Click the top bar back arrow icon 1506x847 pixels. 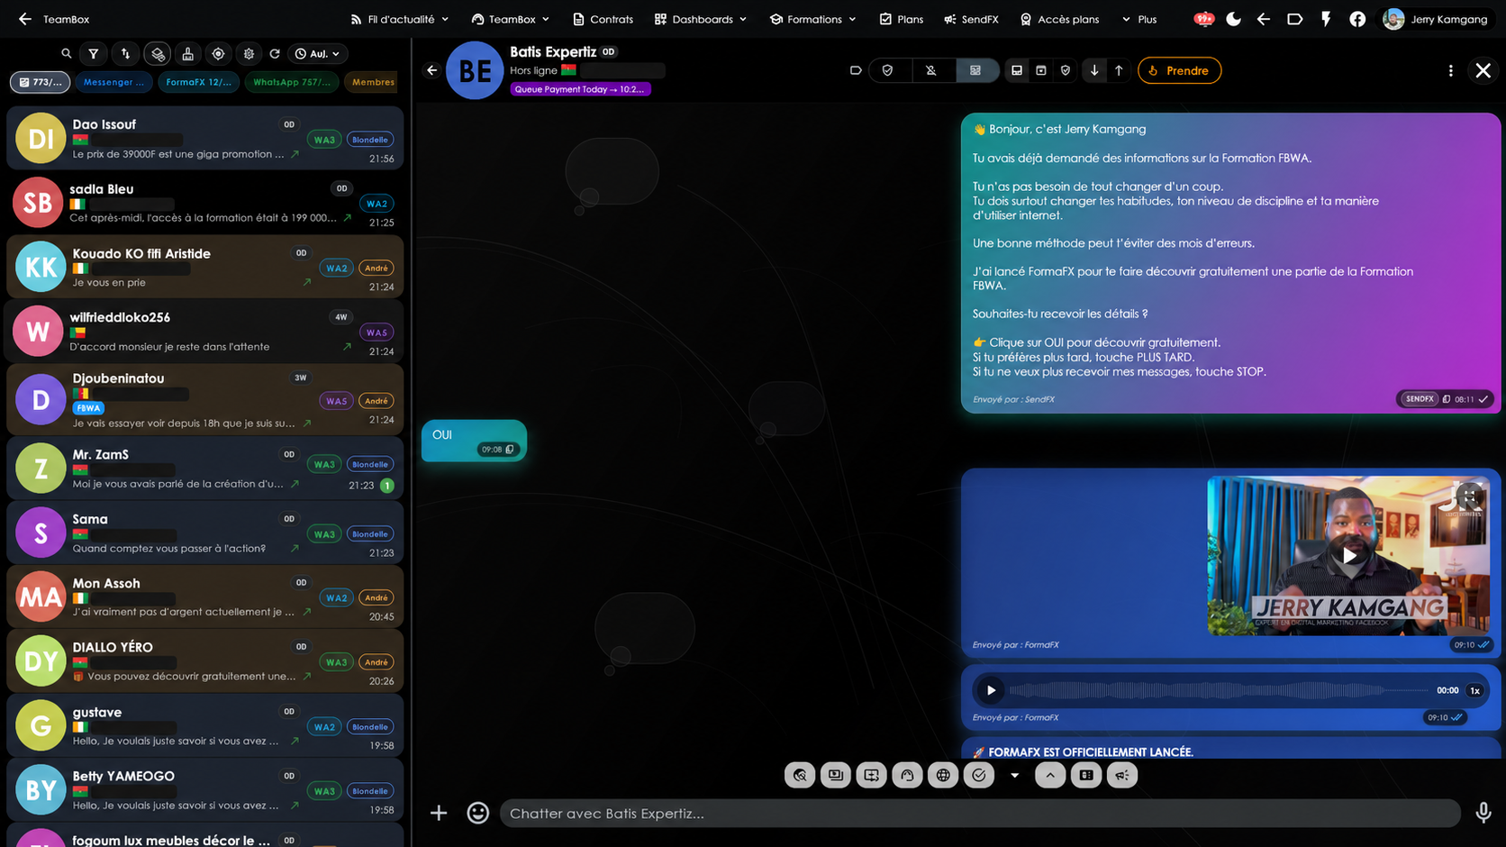click(x=1264, y=19)
